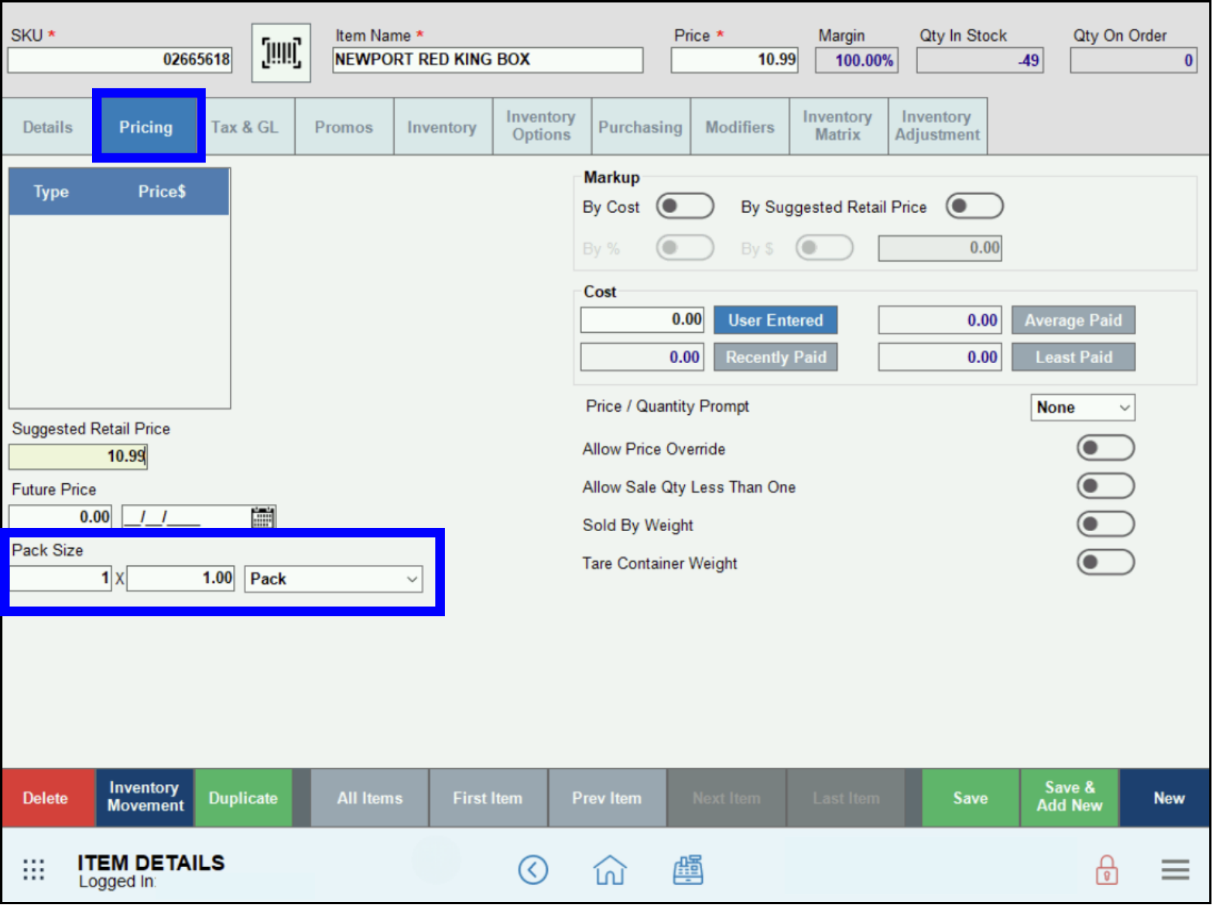Enable Sold By Weight
This screenshot has height=905, width=1212.
tap(1105, 524)
